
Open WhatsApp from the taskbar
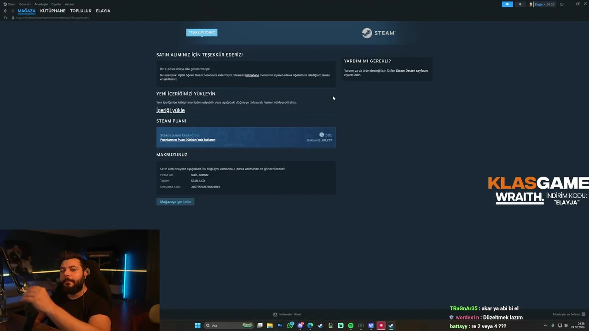coord(290,325)
